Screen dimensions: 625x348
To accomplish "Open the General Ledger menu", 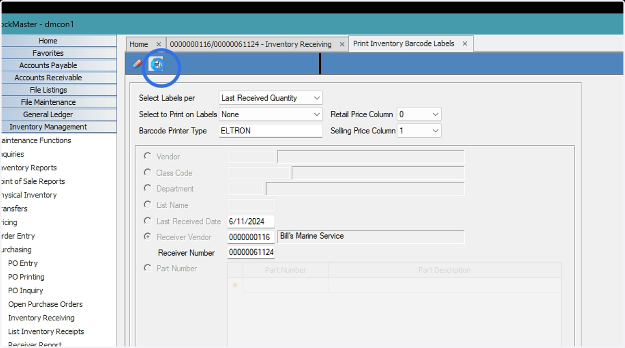I will 58,115.
